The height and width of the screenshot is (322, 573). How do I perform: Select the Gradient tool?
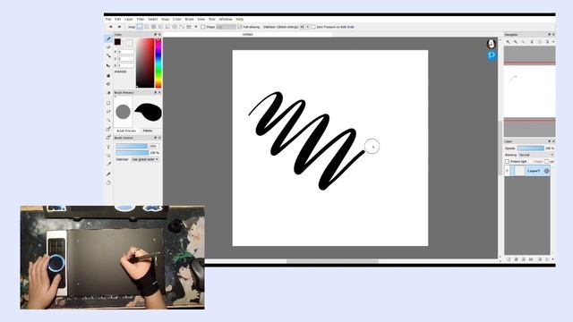(108, 93)
